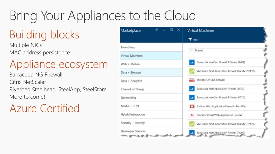Open the Security + Identity category
Screen dimensions: 275x154
[151, 123]
